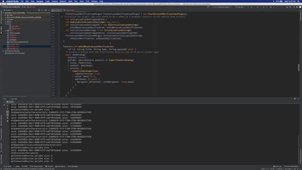
Task: Select Scratches and Consoles node
Action: click(16, 53)
